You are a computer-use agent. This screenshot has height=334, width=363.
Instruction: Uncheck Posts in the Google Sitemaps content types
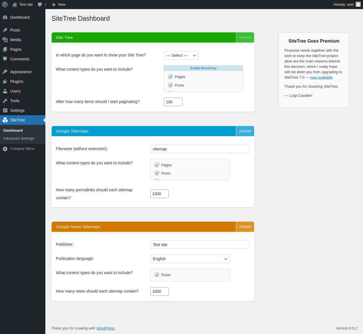click(157, 173)
